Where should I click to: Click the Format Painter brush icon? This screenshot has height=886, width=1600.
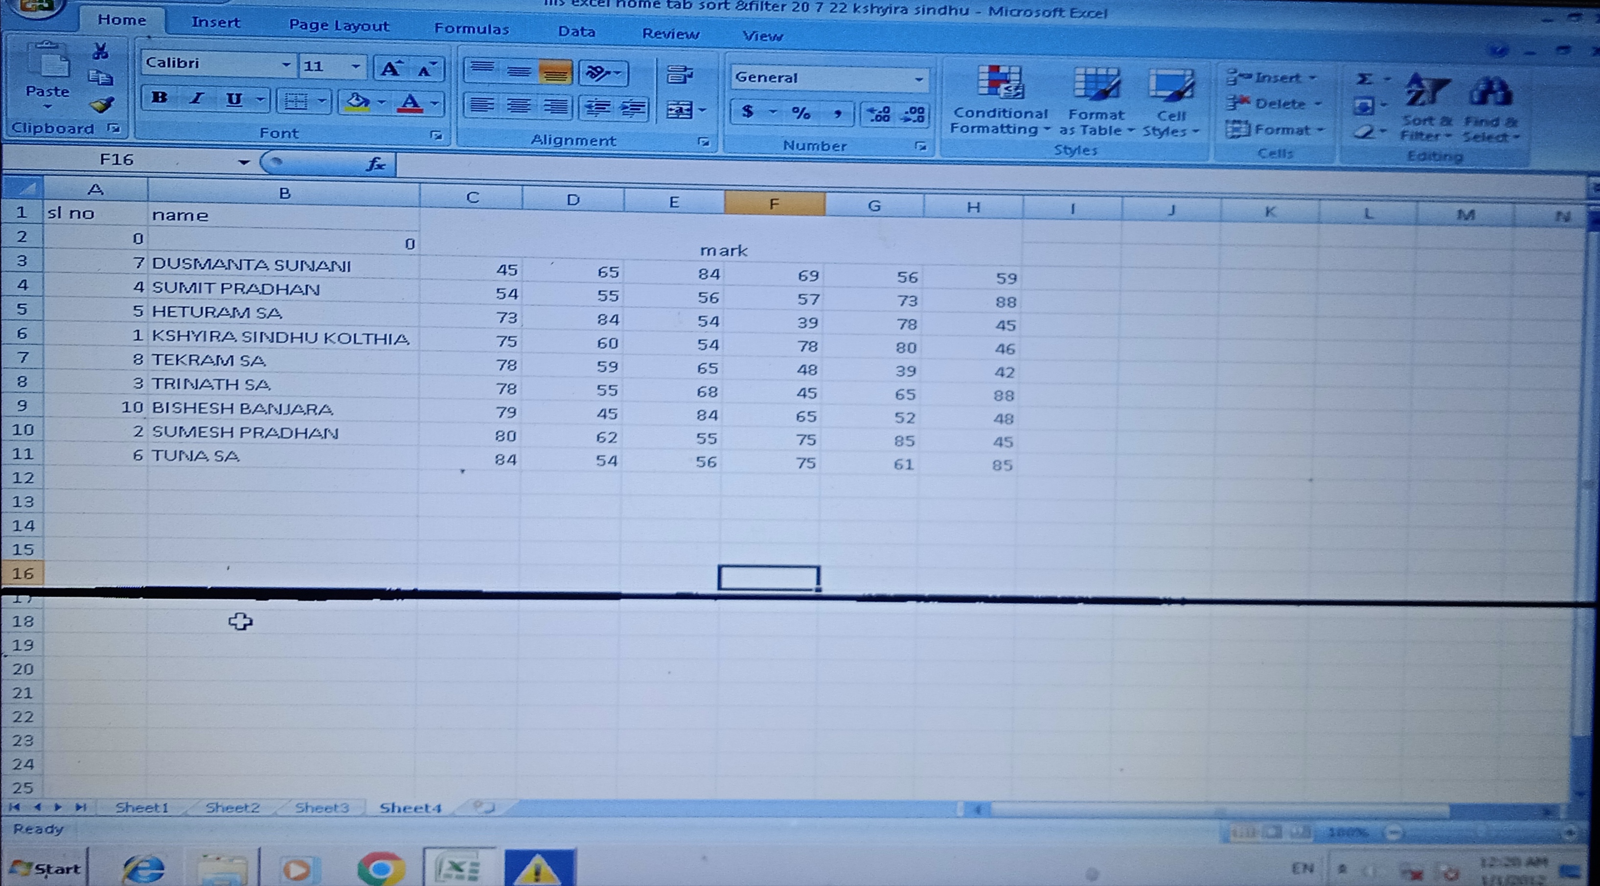pyautogui.click(x=102, y=105)
